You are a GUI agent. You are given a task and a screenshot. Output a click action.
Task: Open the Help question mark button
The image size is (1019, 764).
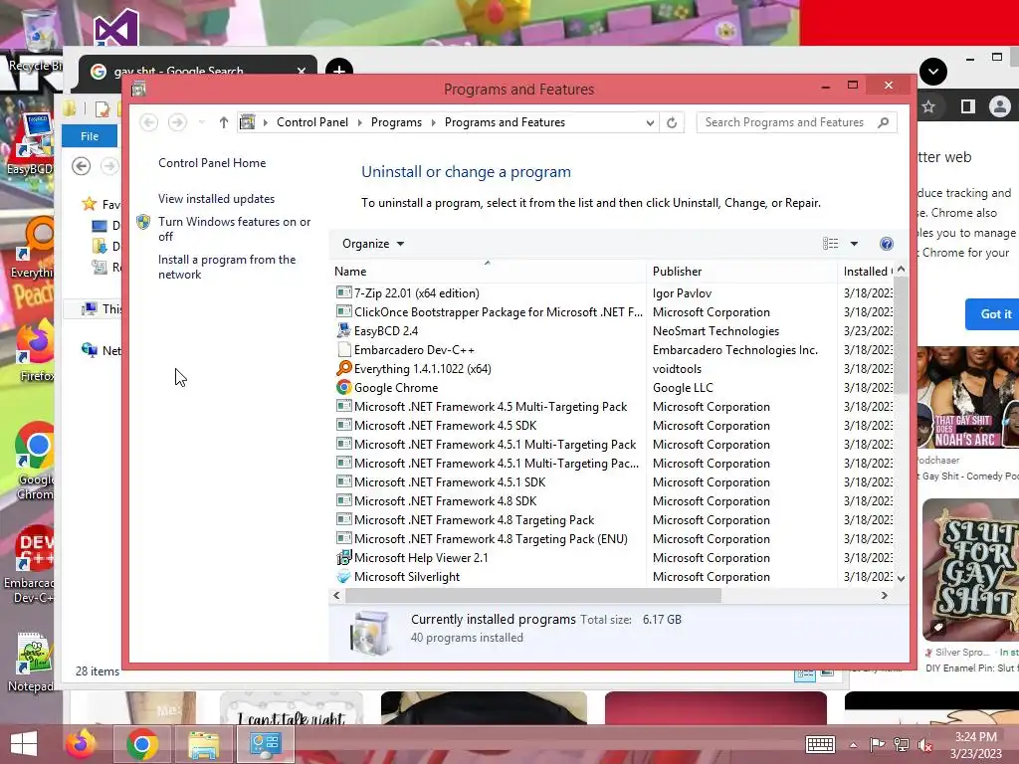[x=887, y=244]
